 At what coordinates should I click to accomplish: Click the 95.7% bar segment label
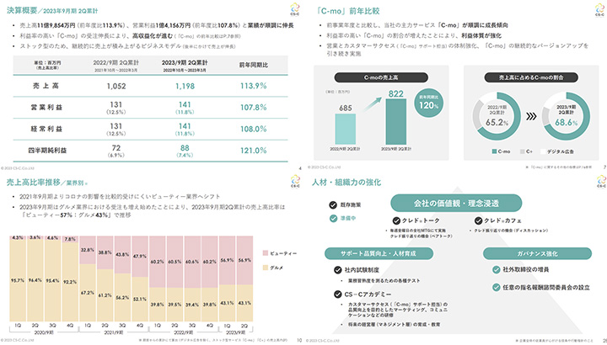18,280
